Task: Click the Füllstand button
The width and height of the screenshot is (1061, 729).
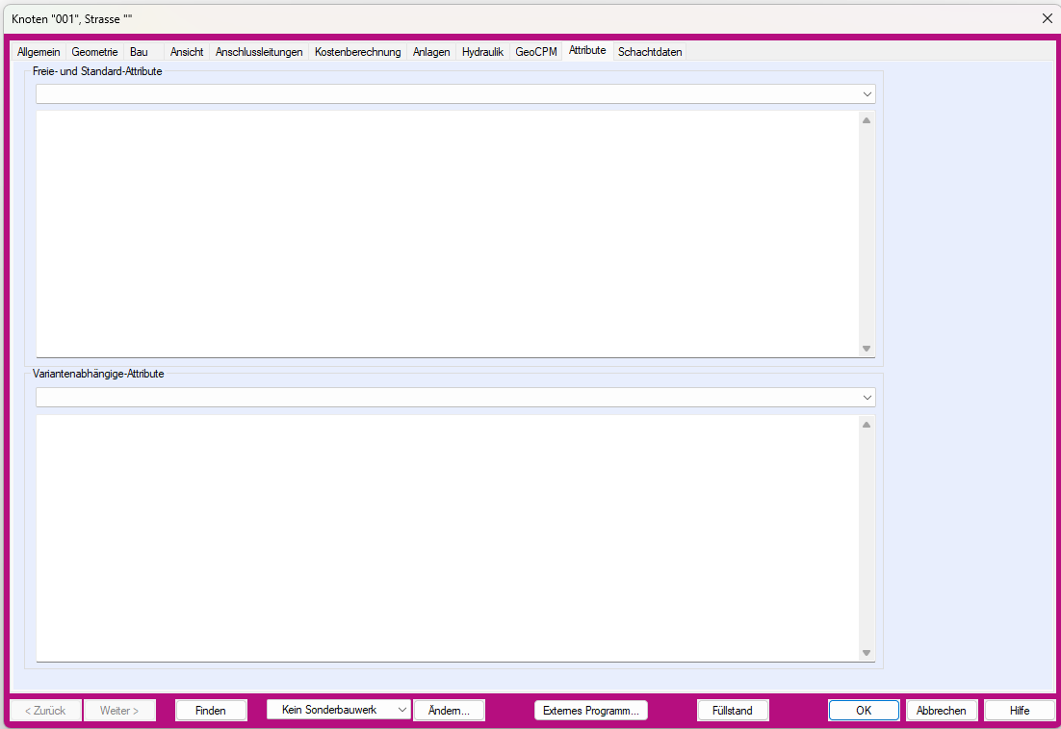Action: [732, 711]
